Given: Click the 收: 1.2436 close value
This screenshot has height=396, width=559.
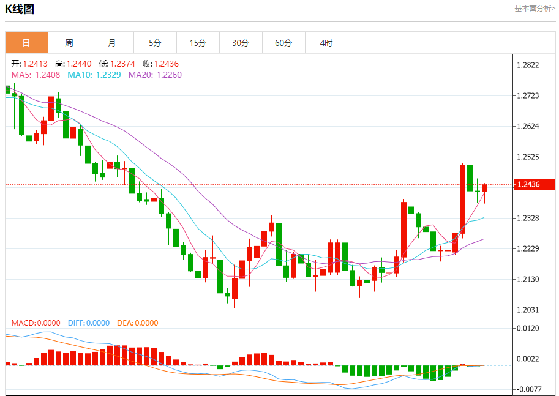Looking at the screenshot, I should [x=161, y=64].
